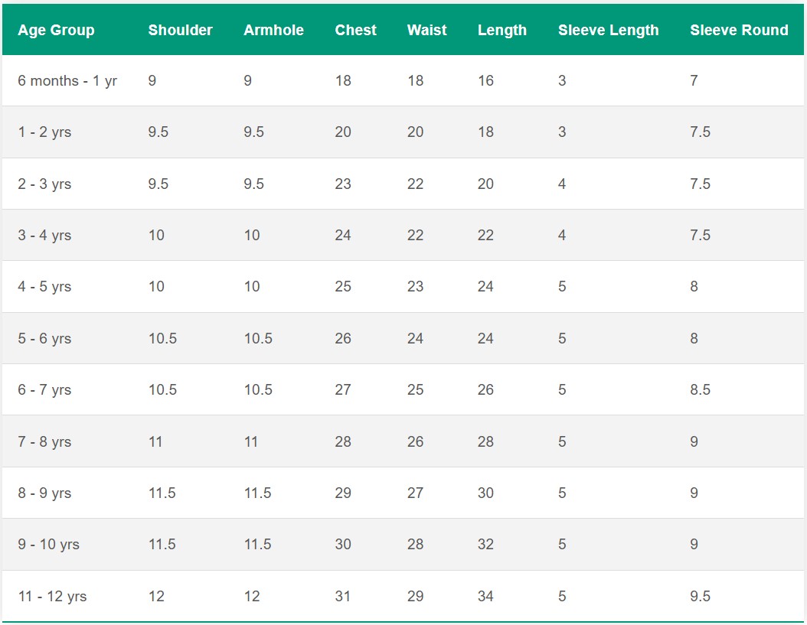Click the waist value 23 for 4 - 5 yrs
Screen dimensions: 807x625
click(x=414, y=286)
